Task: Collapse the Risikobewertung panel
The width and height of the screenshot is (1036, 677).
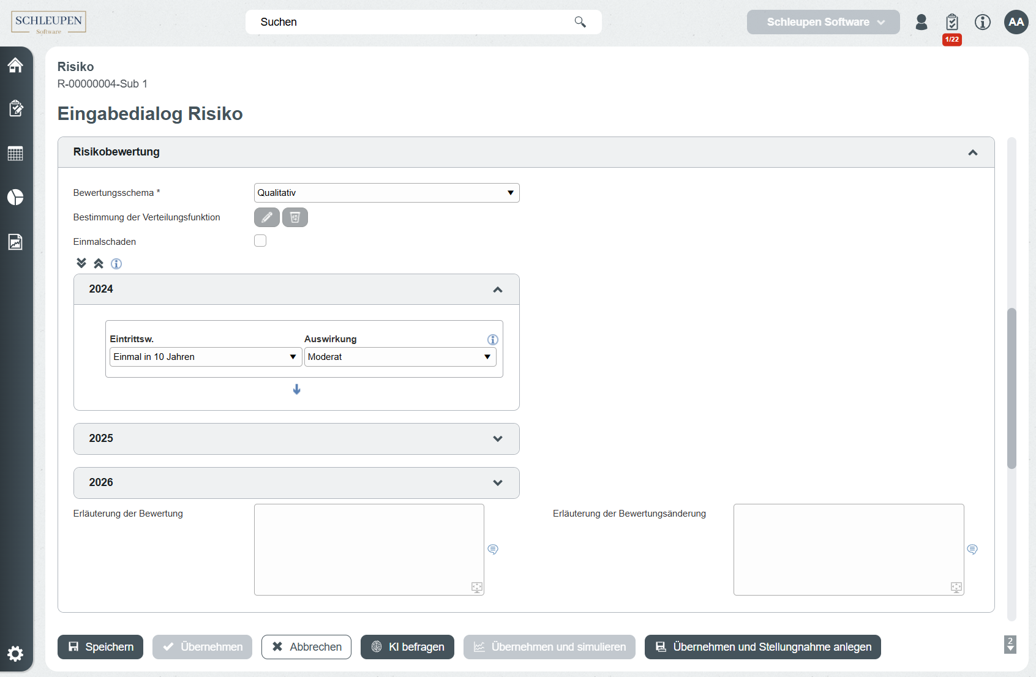Action: (972, 152)
